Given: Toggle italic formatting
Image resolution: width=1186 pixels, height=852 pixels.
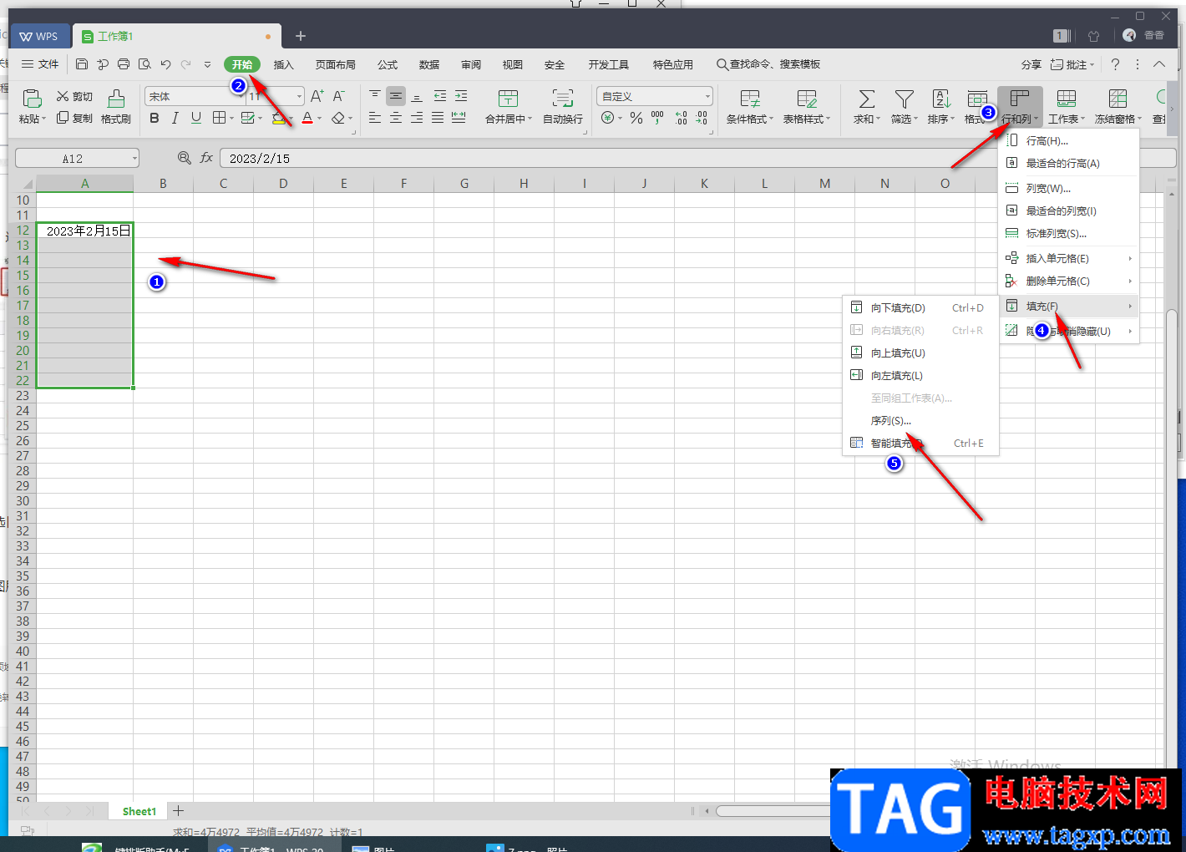Looking at the screenshot, I should [175, 119].
